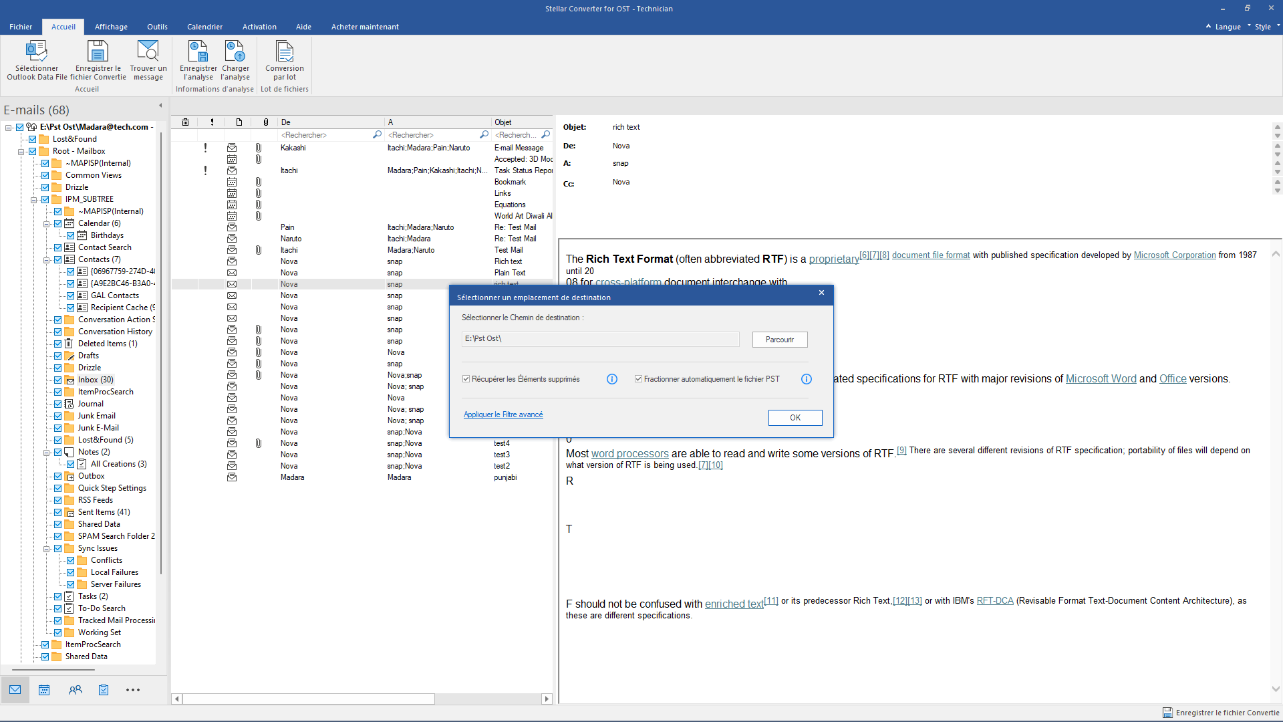Click the importance column header icon

click(x=212, y=122)
